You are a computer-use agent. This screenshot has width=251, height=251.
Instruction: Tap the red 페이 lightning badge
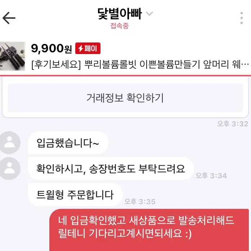pyautogui.click(x=88, y=48)
